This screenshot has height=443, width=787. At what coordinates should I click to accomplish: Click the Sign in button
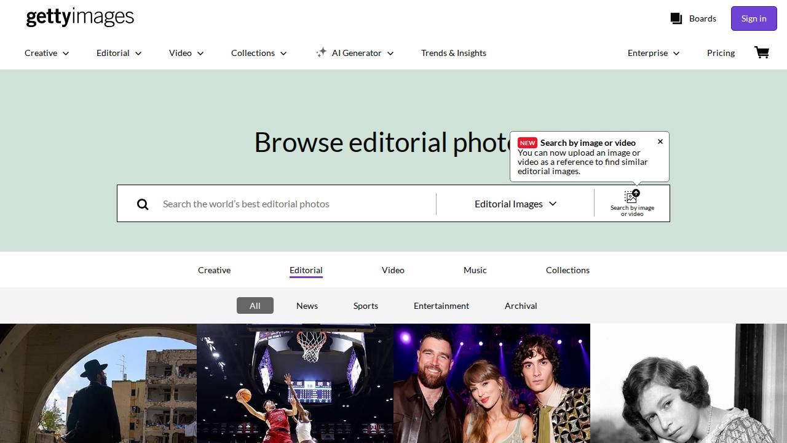click(x=753, y=18)
